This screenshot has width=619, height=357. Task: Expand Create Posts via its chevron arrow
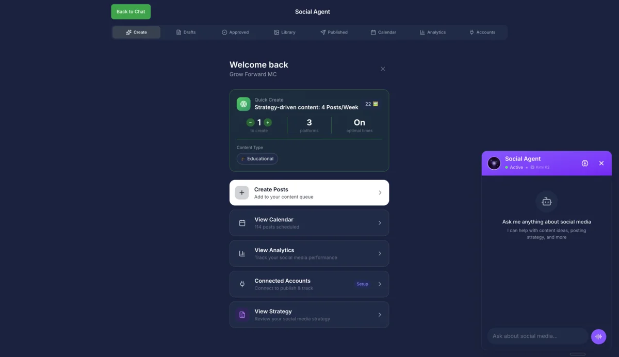click(x=380, y=192)
